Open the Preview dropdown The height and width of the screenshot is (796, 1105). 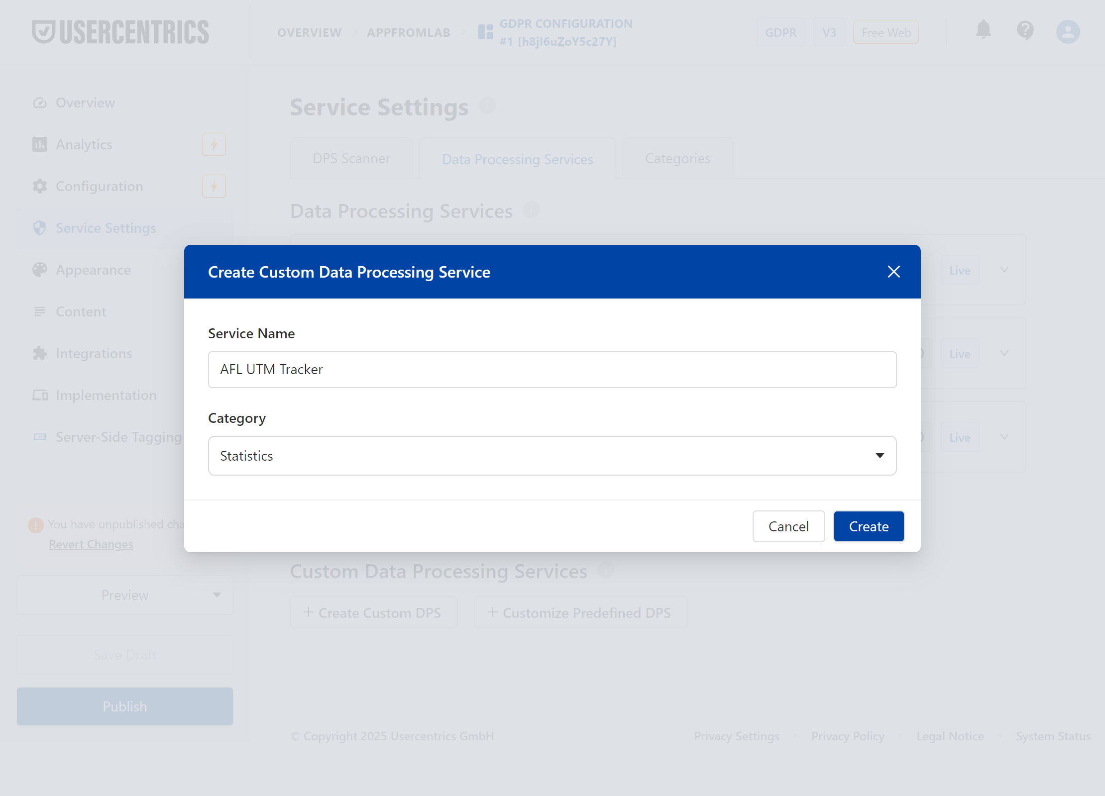(x=125, y=595)
